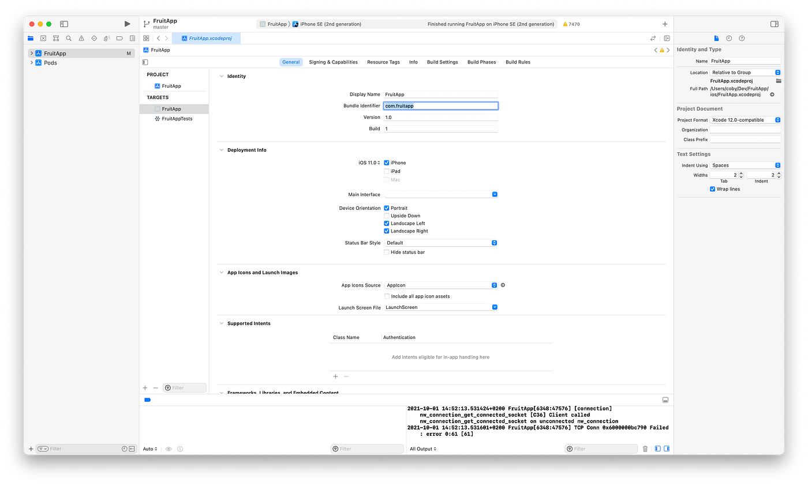Image resolution: width=808 pixels, height=486 pixels.
Task: Open the related items grid icon
Action: (146, 38)
